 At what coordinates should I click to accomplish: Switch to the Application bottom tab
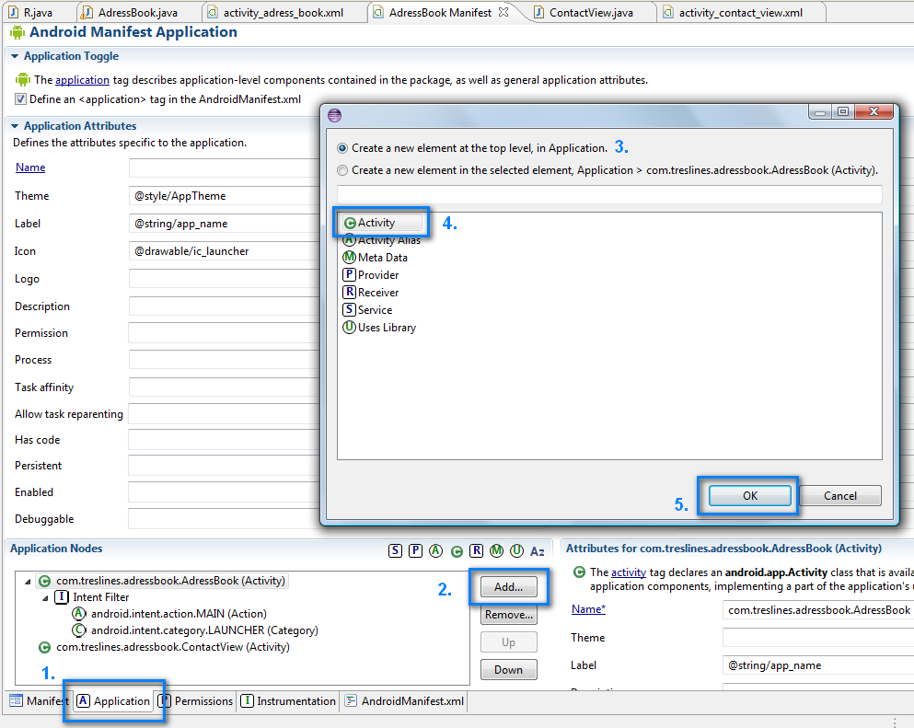(x=113, y=700)
